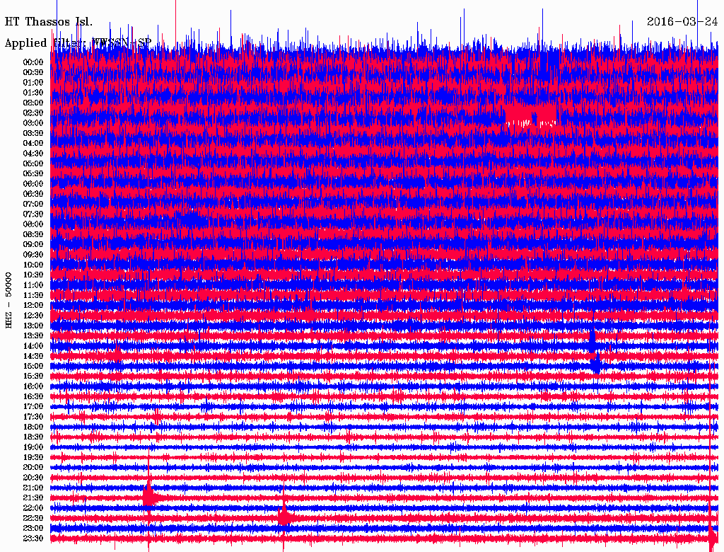Screen dimensions: 724x552
Task: Click the 17:30 time label
Action: (33, 417)
